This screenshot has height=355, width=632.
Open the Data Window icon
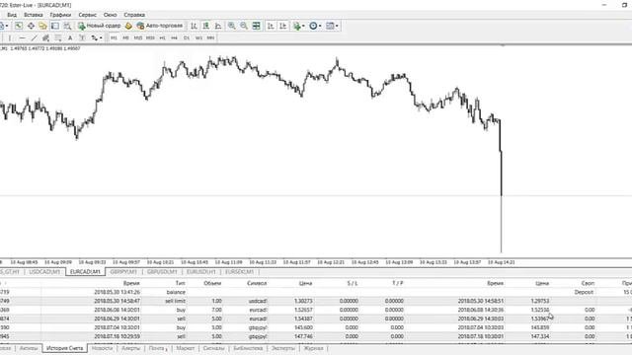[31, 26]
